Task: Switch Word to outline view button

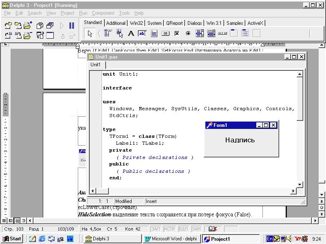Action: coord(24,220)
